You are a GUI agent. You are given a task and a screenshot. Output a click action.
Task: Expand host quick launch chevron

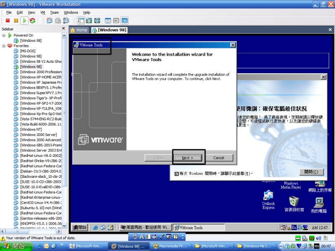(x=62, y=245)
